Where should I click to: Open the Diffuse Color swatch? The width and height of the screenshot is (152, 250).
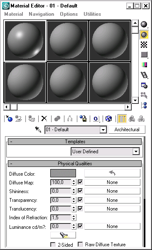63,173
